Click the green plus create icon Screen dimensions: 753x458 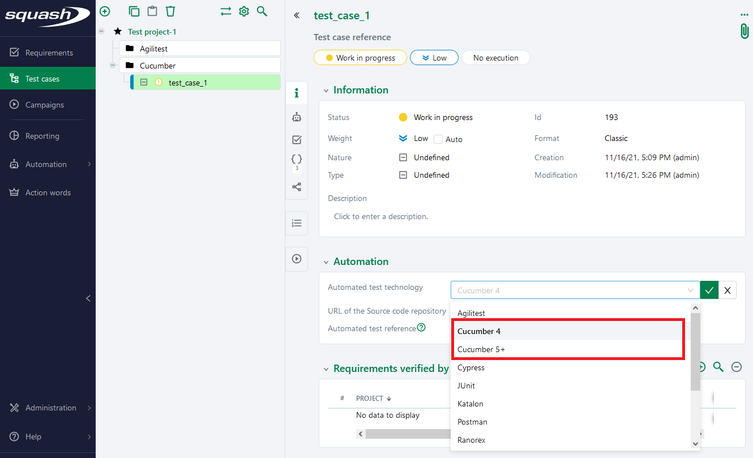click(105, 11)
